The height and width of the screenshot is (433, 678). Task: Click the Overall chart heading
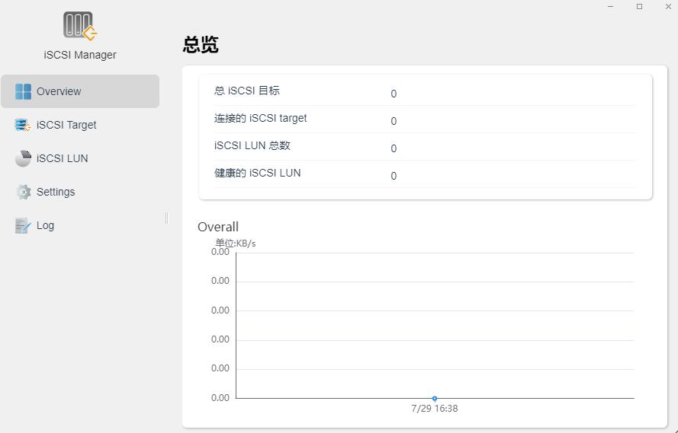click(218, 227)
